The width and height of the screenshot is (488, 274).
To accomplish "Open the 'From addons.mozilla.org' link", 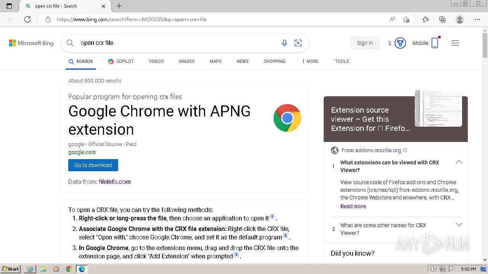I will [374, 150].
